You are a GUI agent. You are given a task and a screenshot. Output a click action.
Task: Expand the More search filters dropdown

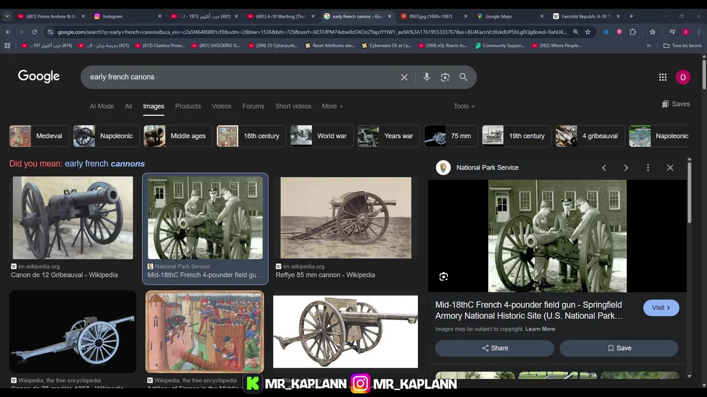[x=333, y=106]
